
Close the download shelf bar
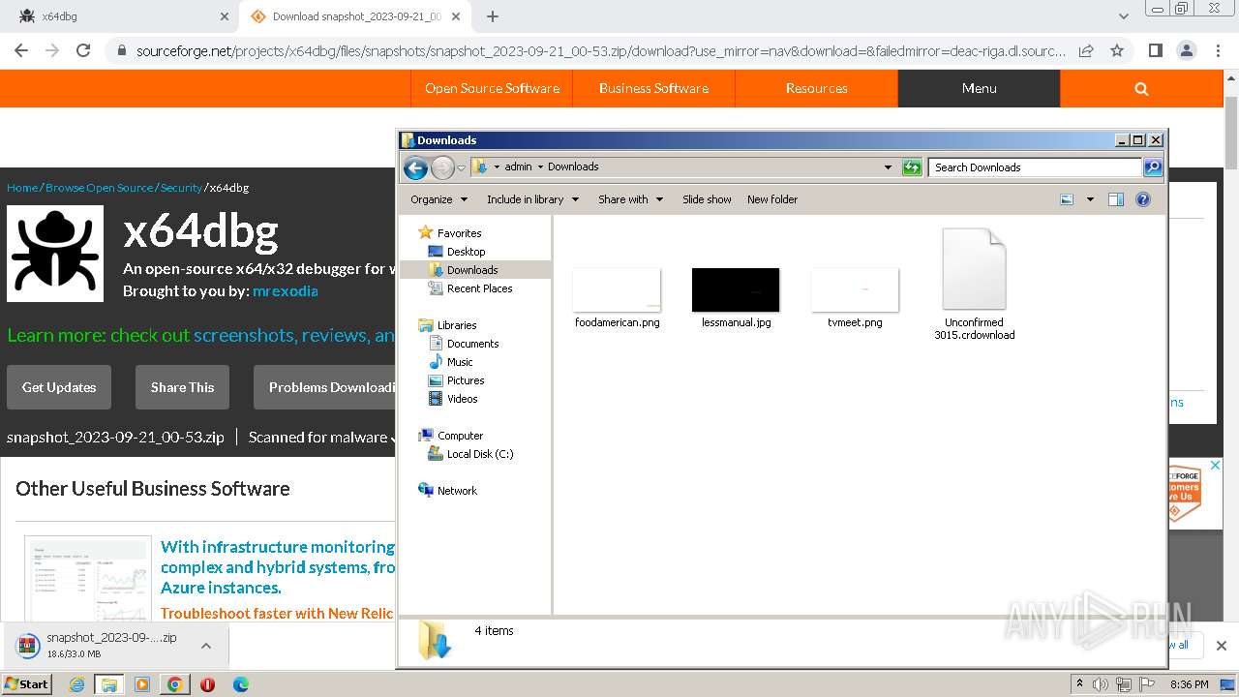(1222, 646)
